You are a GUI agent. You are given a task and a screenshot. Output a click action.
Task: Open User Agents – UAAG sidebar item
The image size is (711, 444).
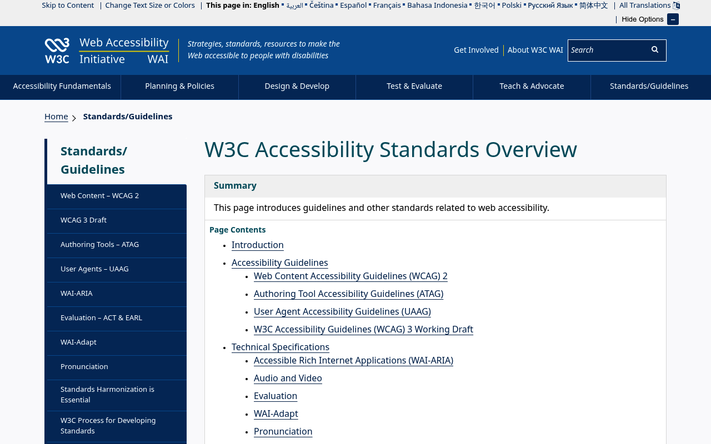pos(117,270)
